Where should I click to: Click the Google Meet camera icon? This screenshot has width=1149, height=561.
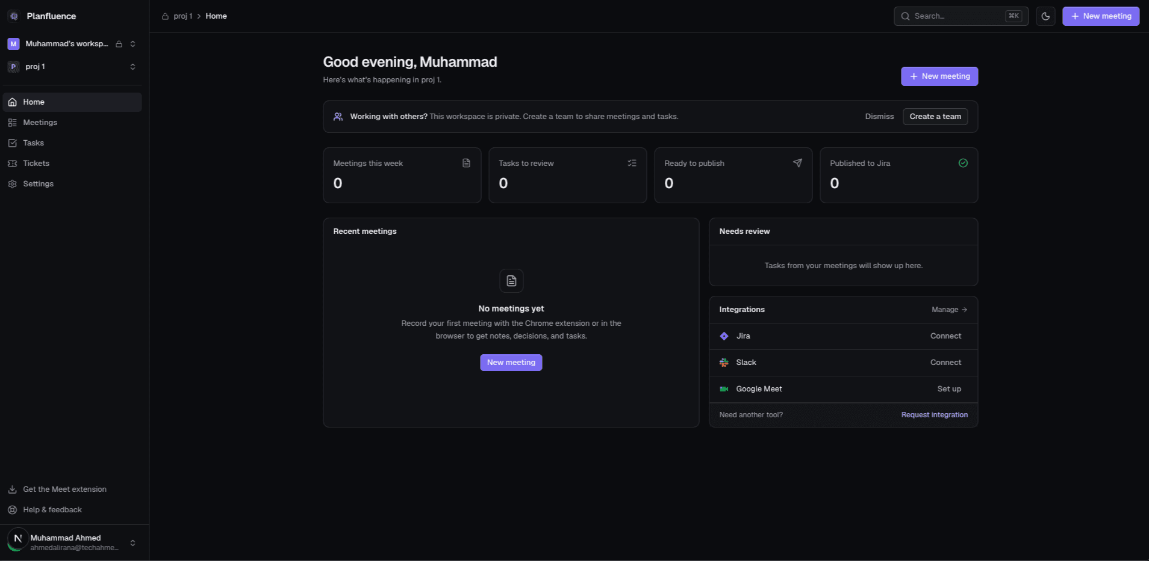point(724,389)
